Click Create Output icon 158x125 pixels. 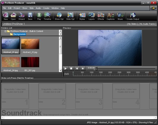133,16
